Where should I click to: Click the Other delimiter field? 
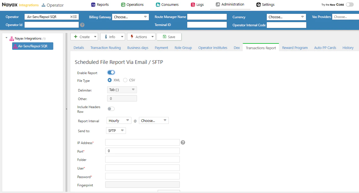[122, 98]
